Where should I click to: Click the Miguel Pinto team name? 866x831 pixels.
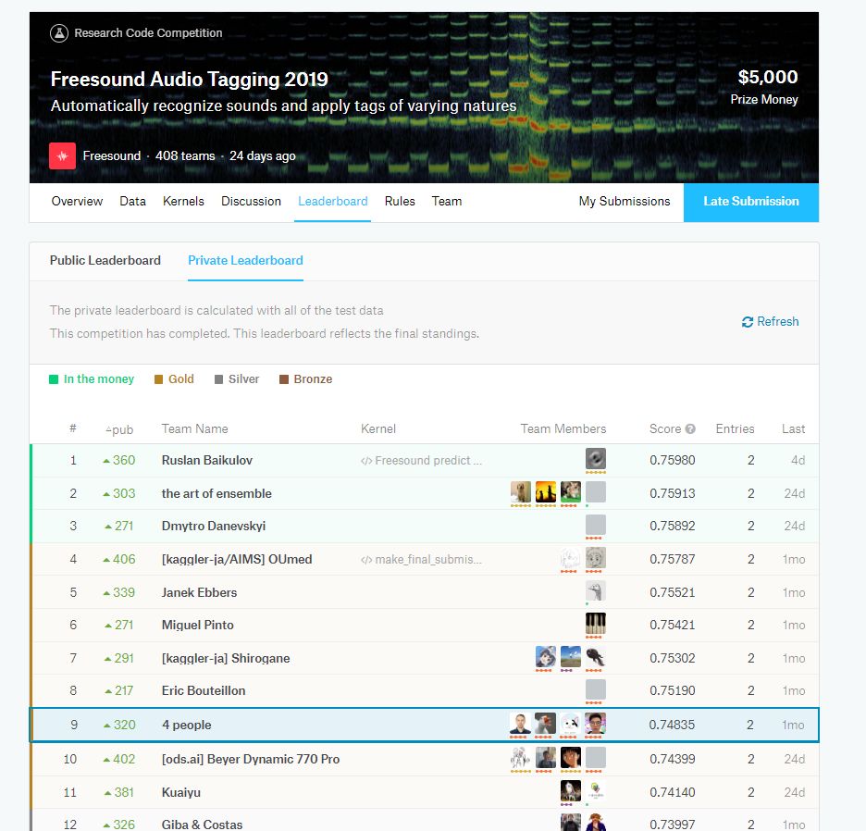[198, 625]
